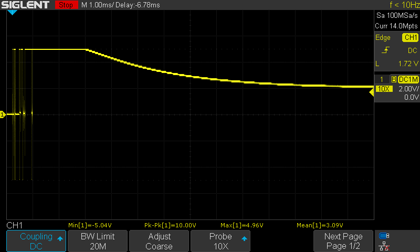Viewport: 420px width, 252px height.
Task: Click the Max[1]=4.96V measurement
Action: click(242, 225)
